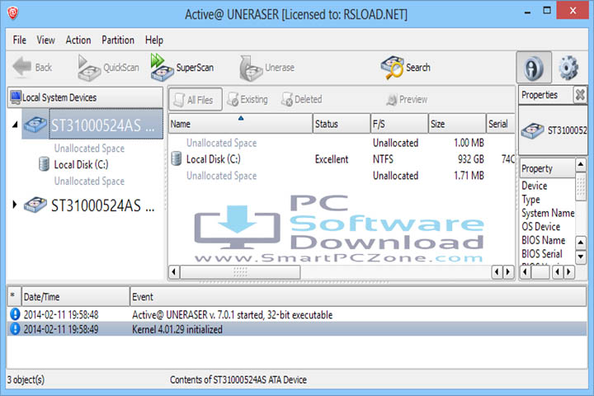Select the UNERASER v. 7.0.1 started log entry
The image size is (594, 396).
[297, 314]
